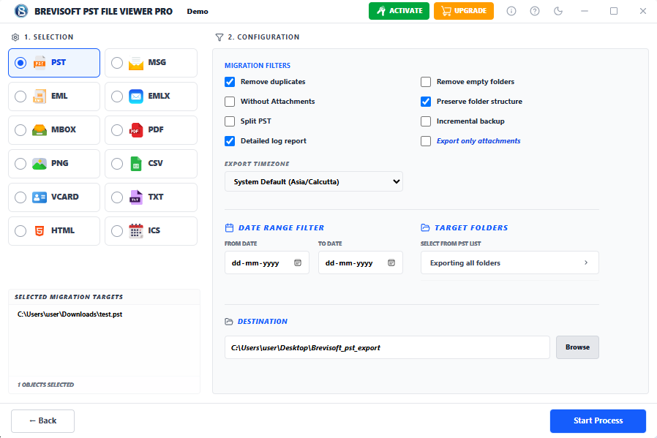Open the help question mark icon

pyautogui.click(x=535, y=11)
